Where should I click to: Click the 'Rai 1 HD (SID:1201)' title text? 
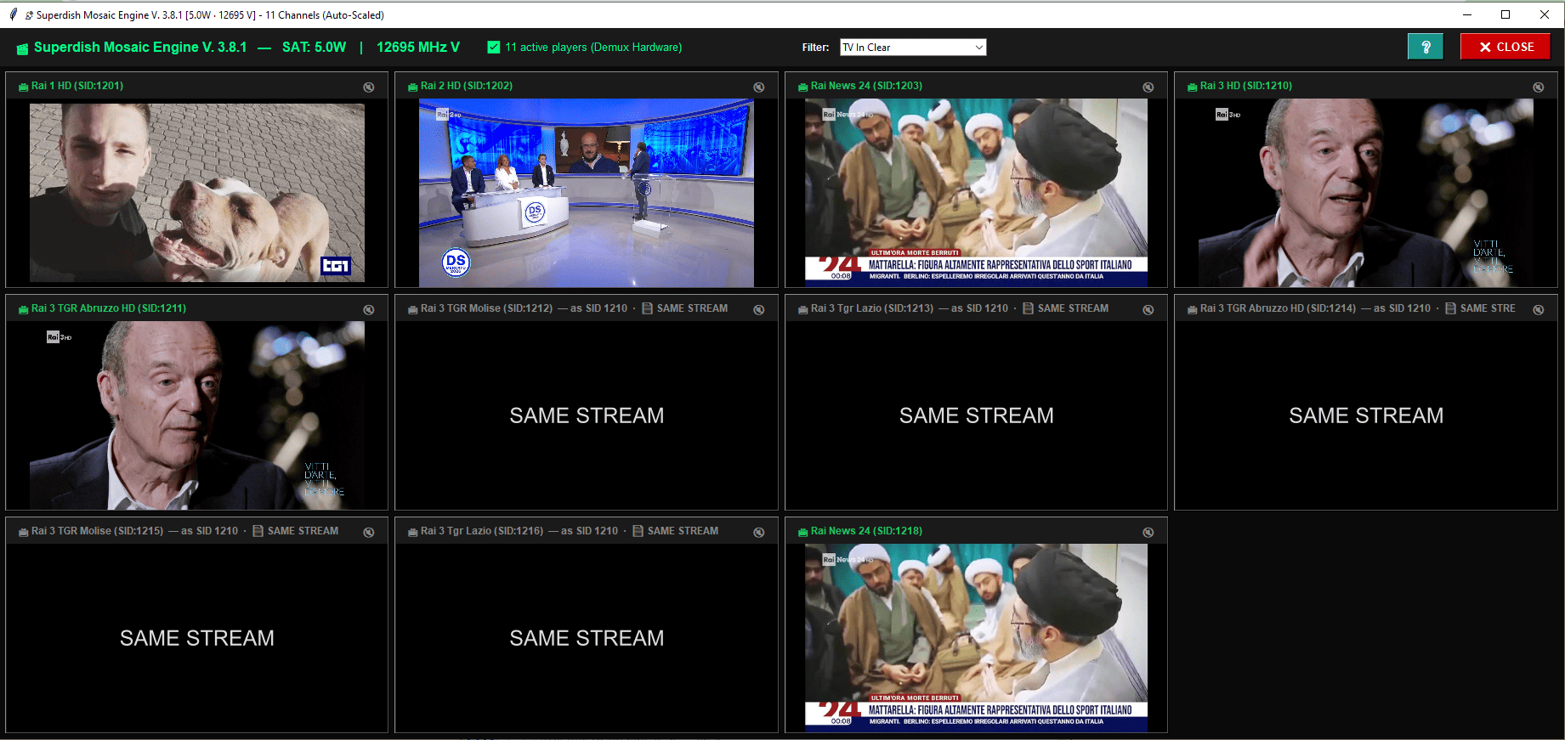pos(77,86)
